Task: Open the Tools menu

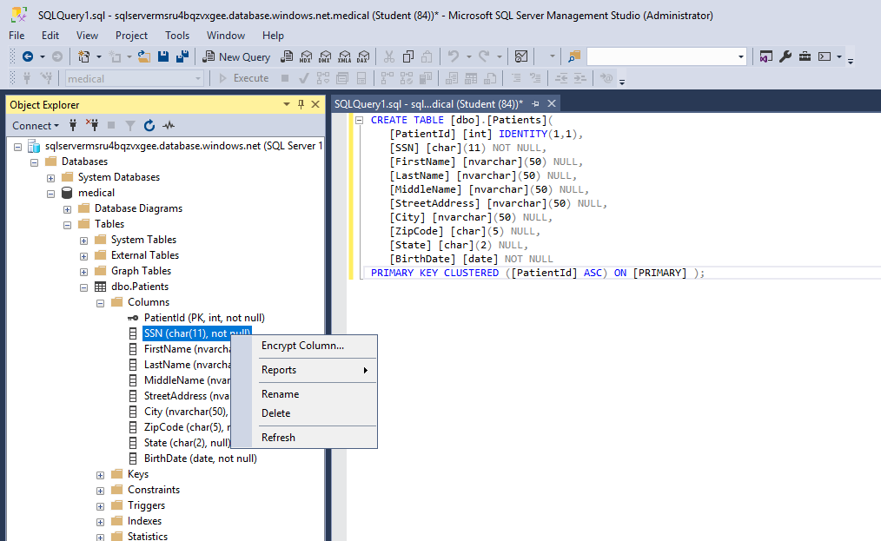Action: tap(177, 36)
